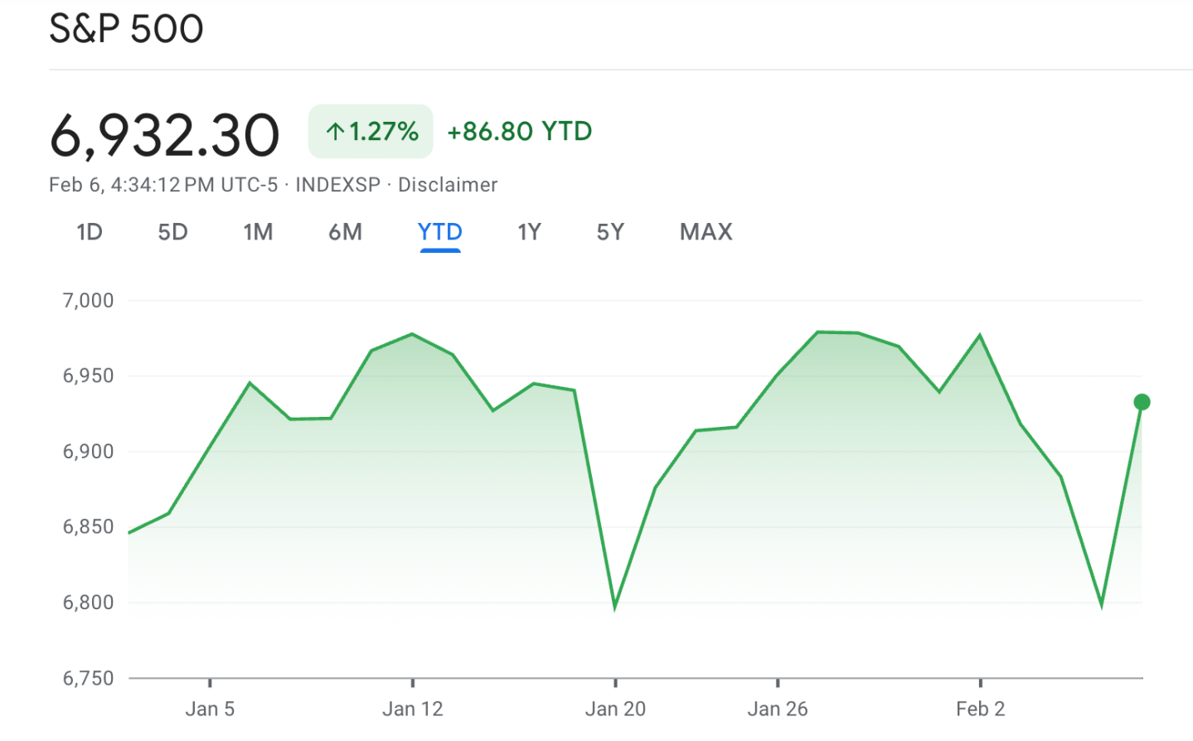
Task: Click the 1.27% gain badge
Action: point(371,132)
